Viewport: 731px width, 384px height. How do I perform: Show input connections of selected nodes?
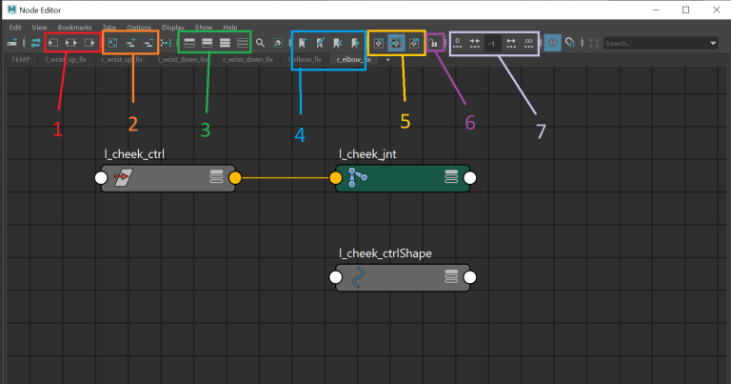[53, 43]
